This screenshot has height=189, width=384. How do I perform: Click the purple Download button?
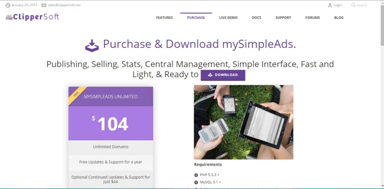pos(223,75)
